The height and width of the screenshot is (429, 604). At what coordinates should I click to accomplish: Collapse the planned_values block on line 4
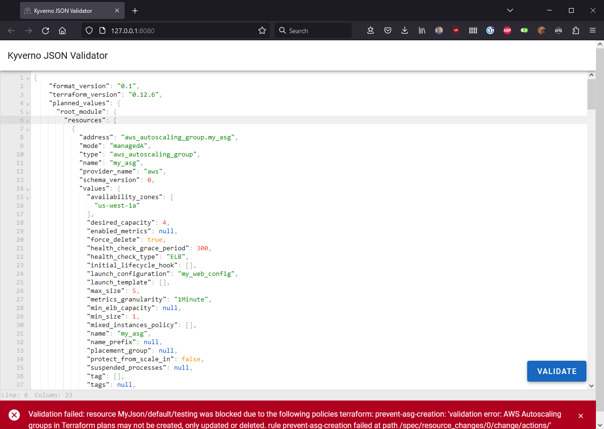coord(27,103)
